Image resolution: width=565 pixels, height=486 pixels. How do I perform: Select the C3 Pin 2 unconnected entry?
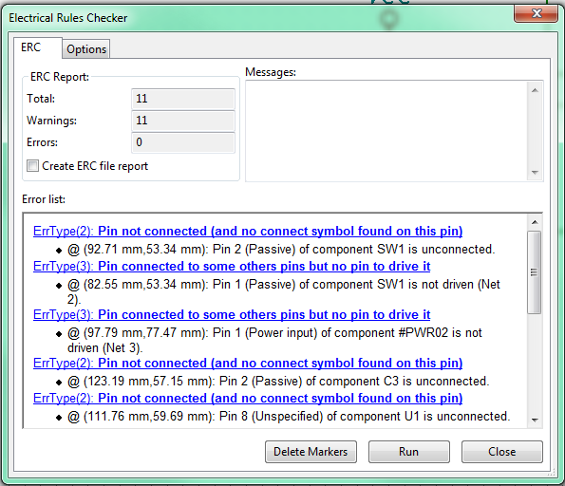click(x=278, y=381)
